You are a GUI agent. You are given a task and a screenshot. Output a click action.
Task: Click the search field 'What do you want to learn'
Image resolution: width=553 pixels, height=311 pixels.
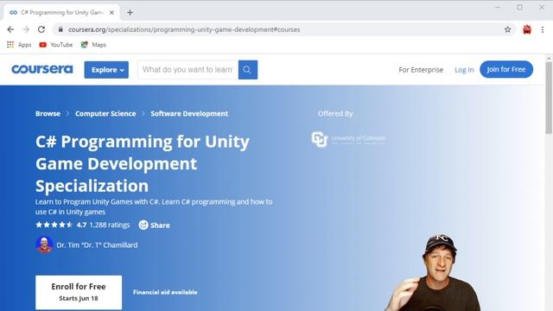188,70
